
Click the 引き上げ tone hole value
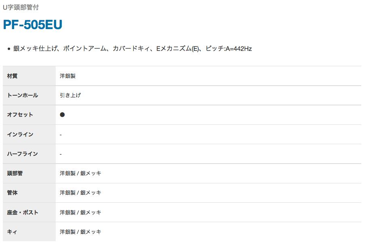tap(70, 95)
